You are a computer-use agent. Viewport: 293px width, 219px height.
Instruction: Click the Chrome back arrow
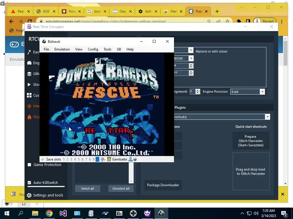pyautogui.click(x=11, y=21)
